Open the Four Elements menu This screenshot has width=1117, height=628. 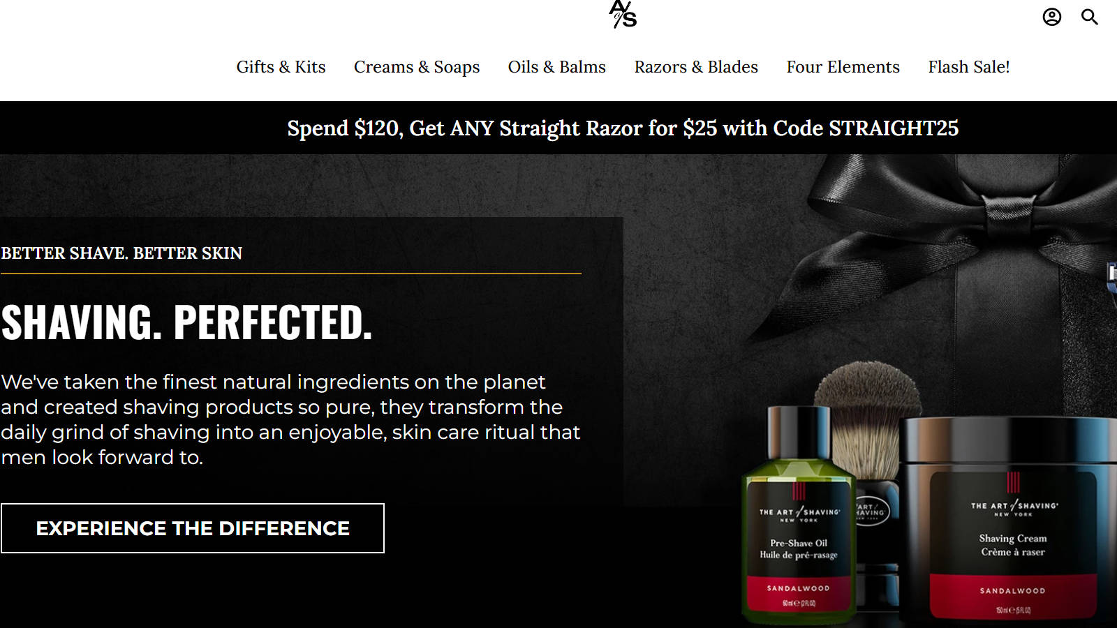[x=843, y=67]
